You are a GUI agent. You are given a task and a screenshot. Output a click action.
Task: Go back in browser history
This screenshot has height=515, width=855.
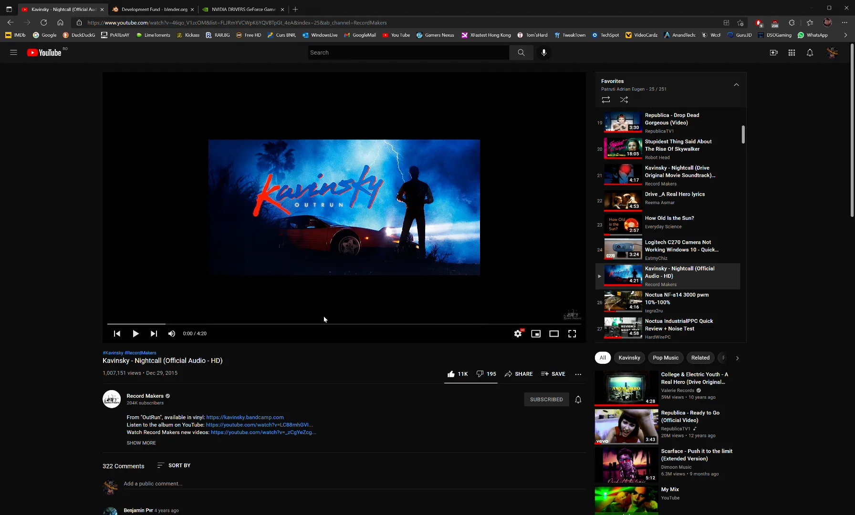(x=10, y=22)
